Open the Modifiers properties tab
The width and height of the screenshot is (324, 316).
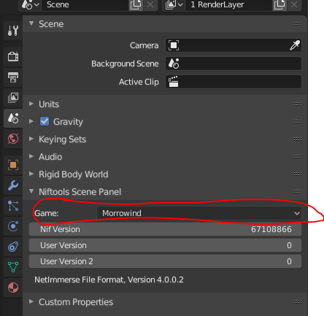13,185
